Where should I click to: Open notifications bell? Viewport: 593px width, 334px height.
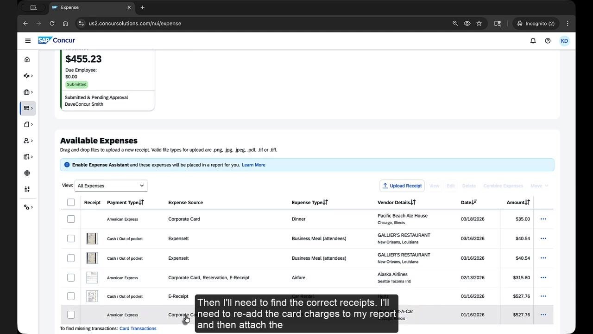pyautogui.click(x=533, y=41)
